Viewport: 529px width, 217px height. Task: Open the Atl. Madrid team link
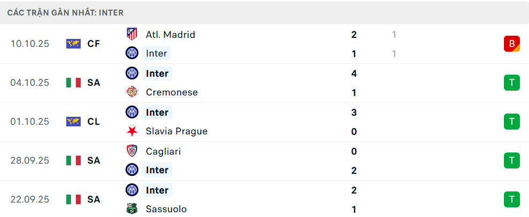pyautogui.click(x=170, y=34)
